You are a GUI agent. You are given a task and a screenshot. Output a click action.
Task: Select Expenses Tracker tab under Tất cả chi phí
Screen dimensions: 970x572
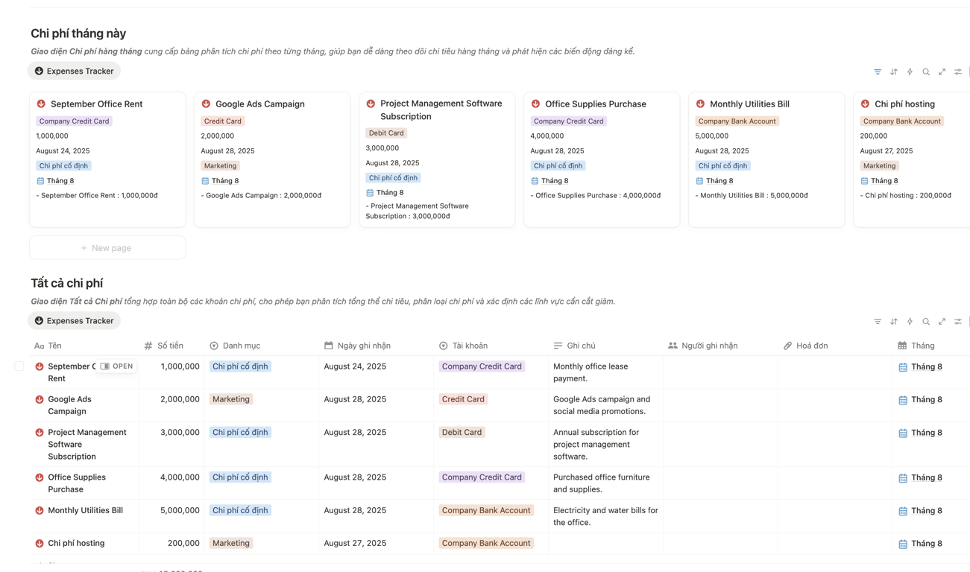click(75, 321)
